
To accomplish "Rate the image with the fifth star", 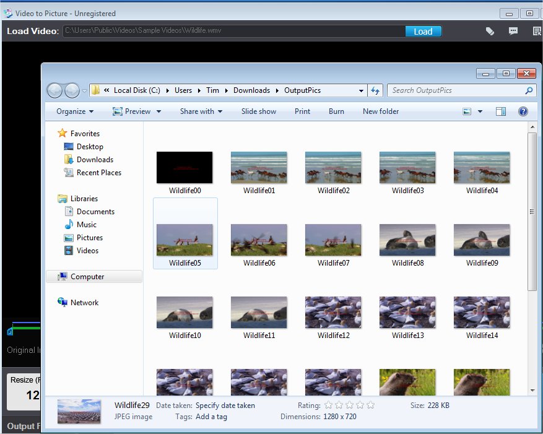I will [370, 406].
